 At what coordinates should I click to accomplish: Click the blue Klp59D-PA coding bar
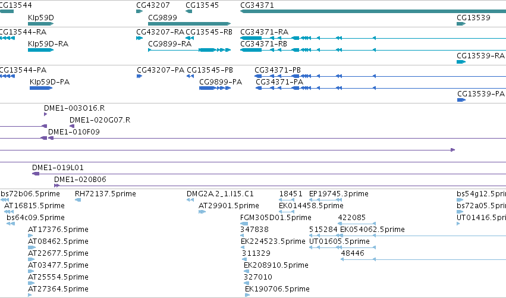tap(41, 88)
